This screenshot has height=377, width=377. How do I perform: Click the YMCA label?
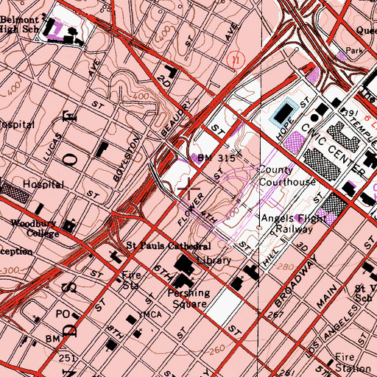coord(149,314)
